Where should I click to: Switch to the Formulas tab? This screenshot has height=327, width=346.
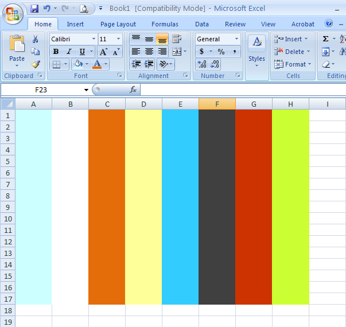coord(165,24)
